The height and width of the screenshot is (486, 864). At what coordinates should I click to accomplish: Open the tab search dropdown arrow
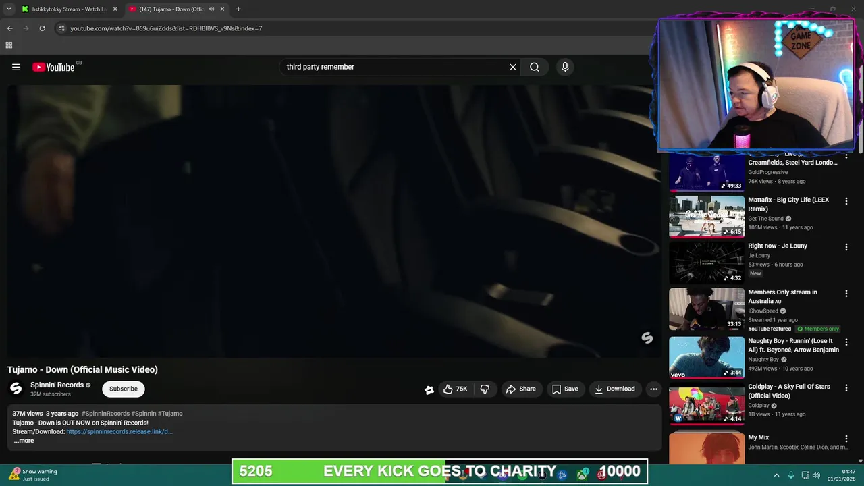[x=9, y=9]
